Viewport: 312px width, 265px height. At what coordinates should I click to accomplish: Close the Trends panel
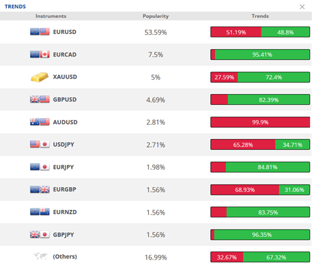302,7
